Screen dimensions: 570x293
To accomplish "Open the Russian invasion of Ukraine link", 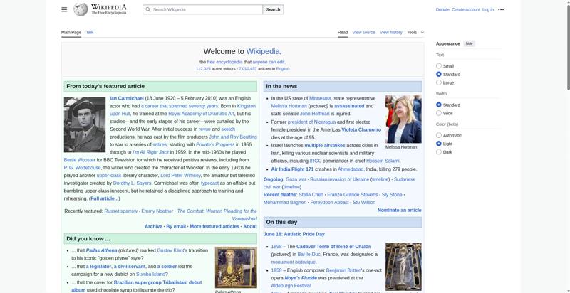I will [340, 179].
